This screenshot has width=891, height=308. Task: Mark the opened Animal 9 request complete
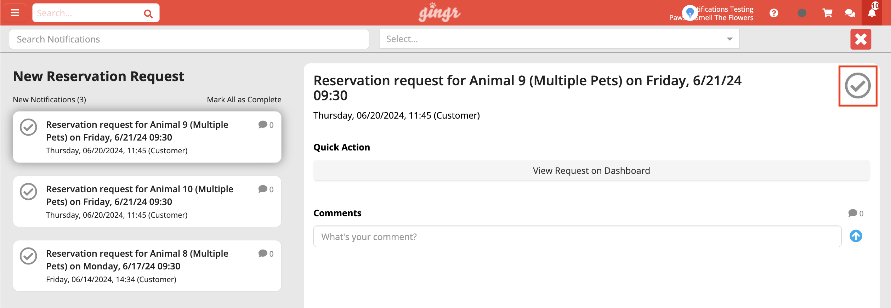[858, 86]
